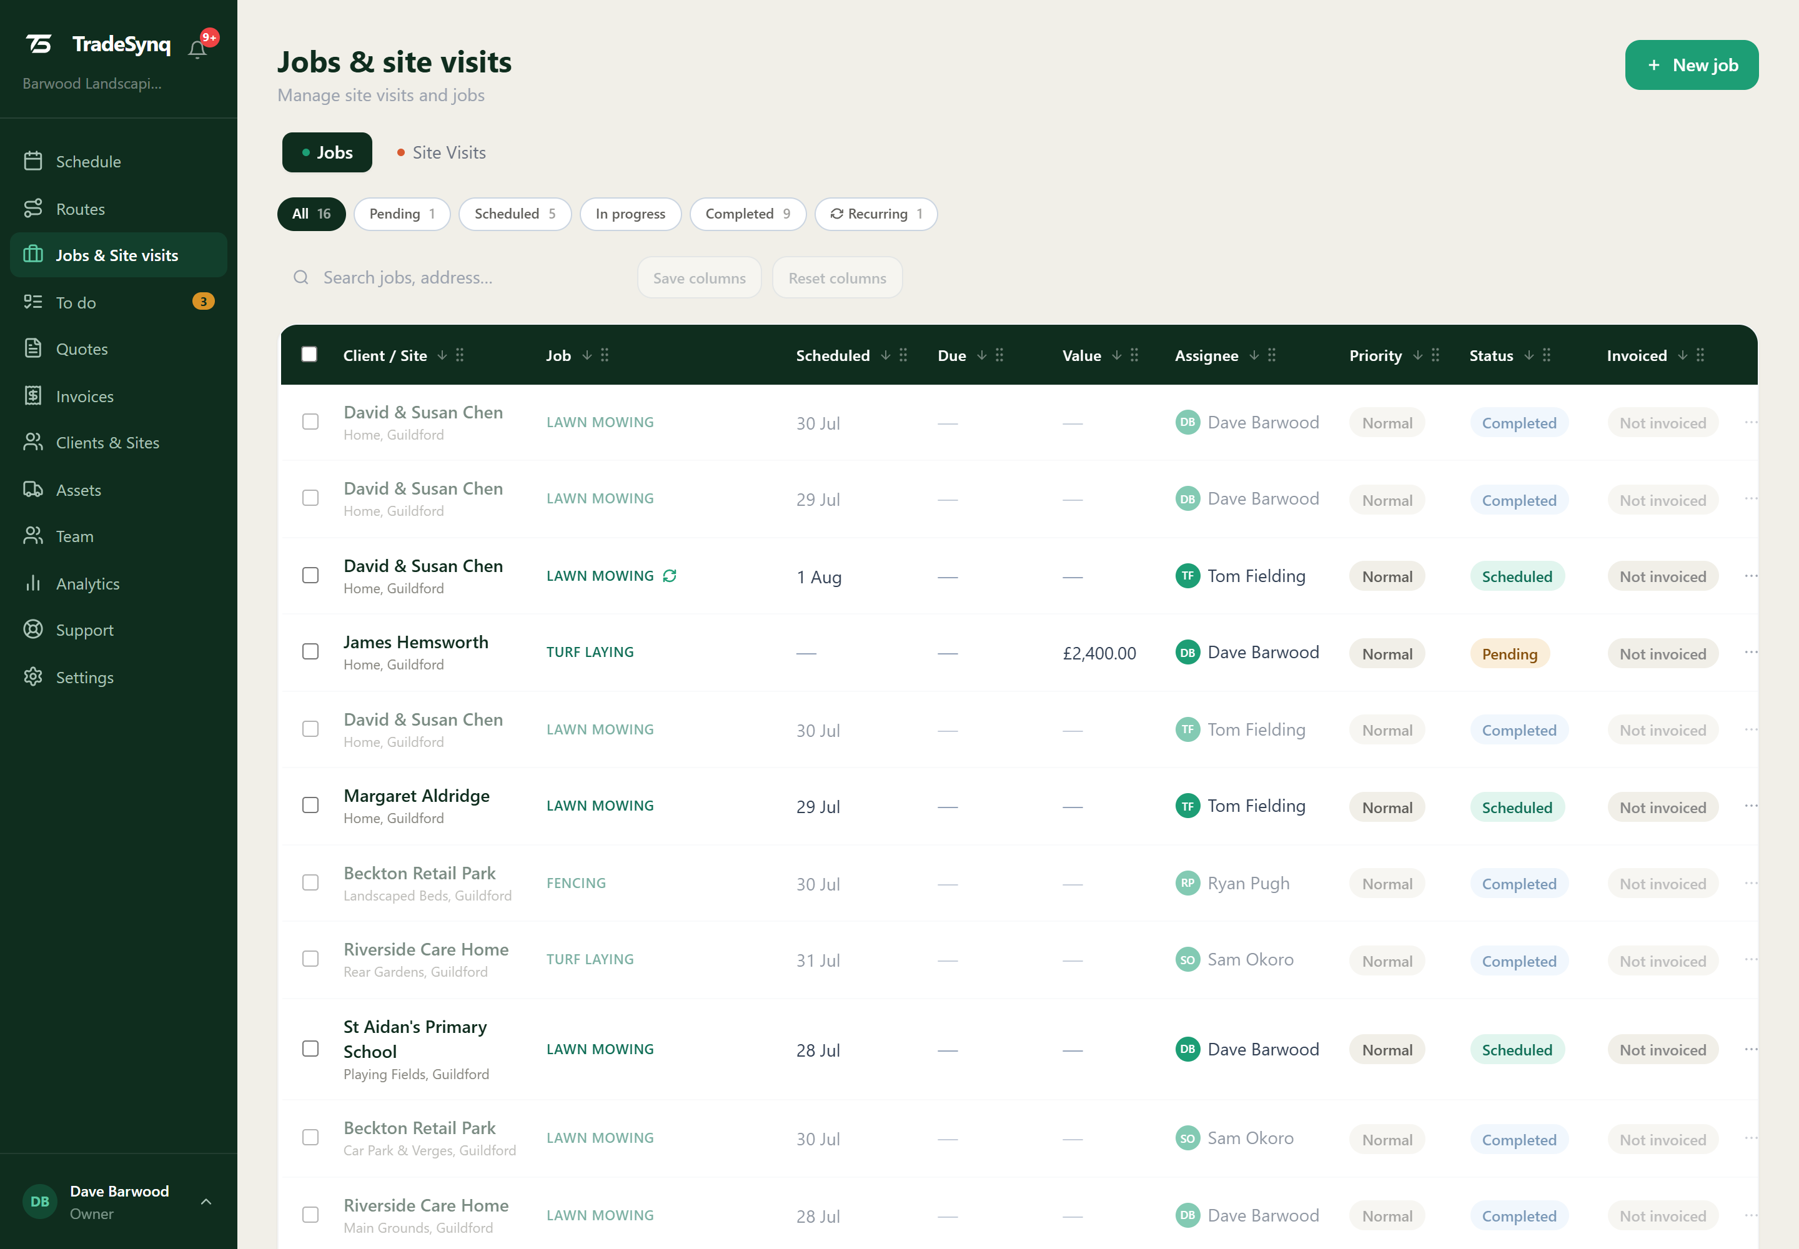This screenshot has height=1249, width=1799.
Task: Click the Save columns button
Action: click(x=699, y=278)
